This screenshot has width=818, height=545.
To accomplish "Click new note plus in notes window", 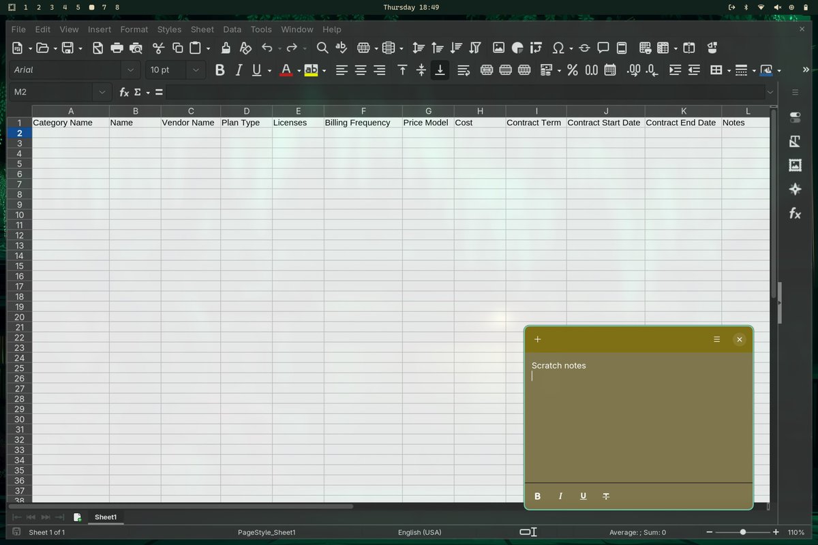I will [537, 339].
